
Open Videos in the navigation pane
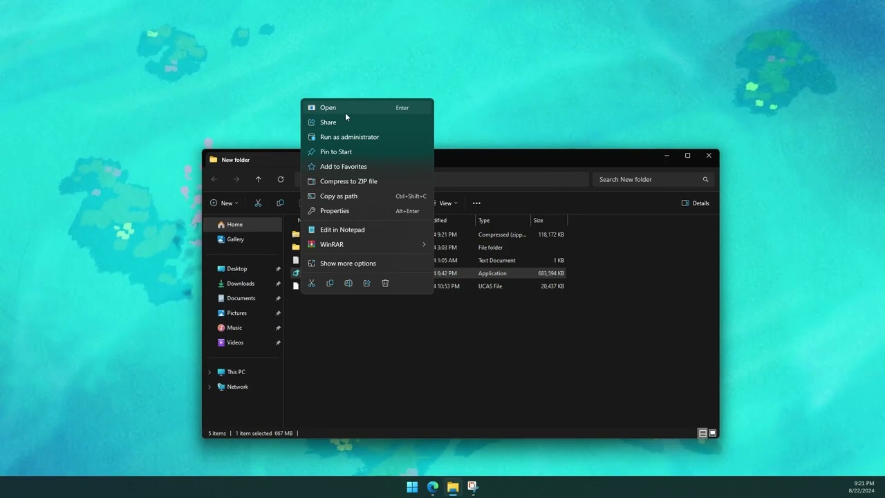(243, 342)
